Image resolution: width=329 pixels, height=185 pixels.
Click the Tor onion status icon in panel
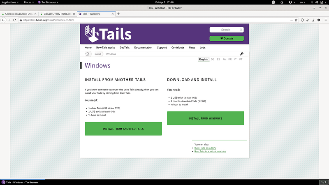click(282, 2)
